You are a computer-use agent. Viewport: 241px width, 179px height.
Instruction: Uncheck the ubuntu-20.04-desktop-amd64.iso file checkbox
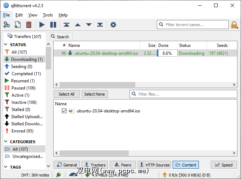point(64,111)
